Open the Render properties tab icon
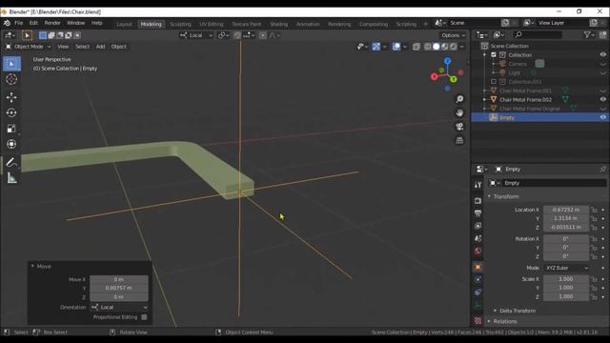Image resolution: width=610 pixels, height=343 pixels. click(478, 201)
